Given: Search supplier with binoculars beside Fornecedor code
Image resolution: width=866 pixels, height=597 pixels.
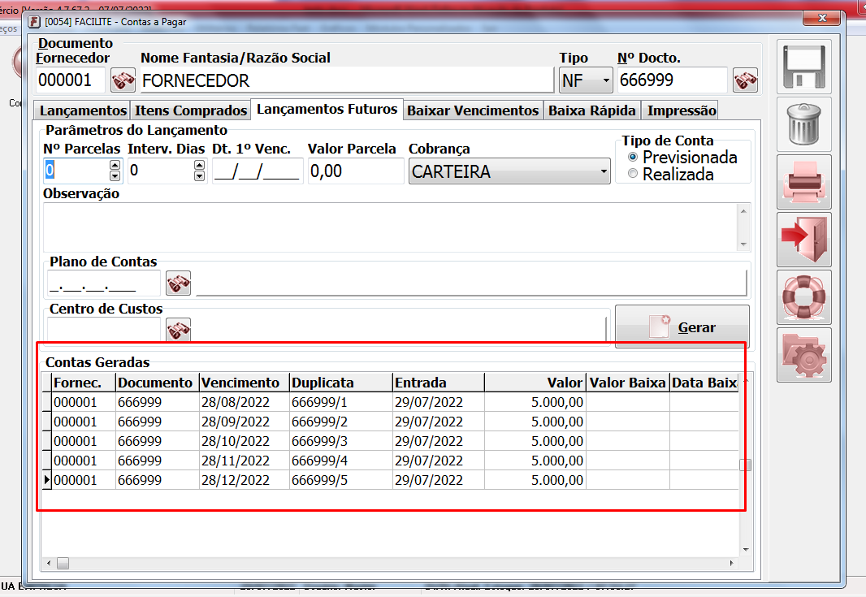Looking at the screenshot, I should pyautogui.click(x=123, y=80).
